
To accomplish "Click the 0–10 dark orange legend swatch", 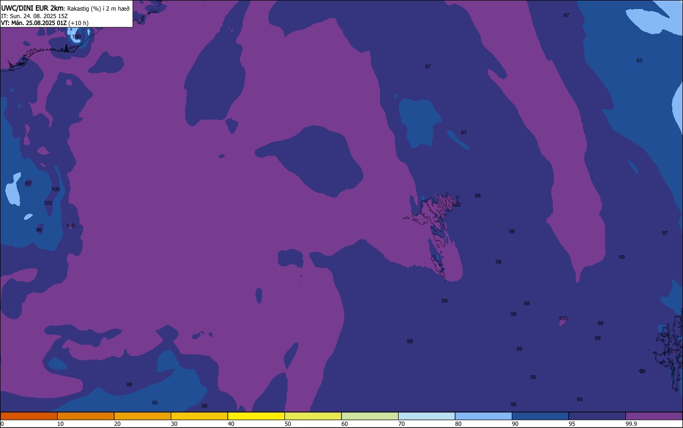I will 29,416.
